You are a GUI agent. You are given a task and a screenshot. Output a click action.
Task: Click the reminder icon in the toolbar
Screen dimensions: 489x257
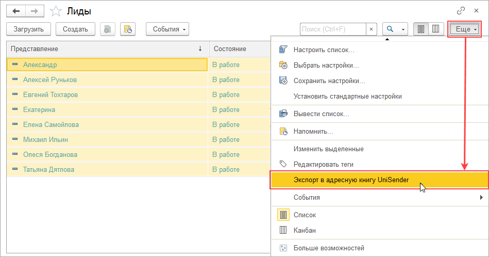(x=127, y=29)
